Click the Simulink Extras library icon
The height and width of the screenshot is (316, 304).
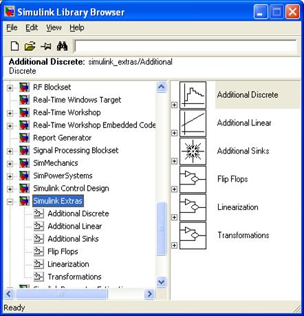[x=24, y=201]
